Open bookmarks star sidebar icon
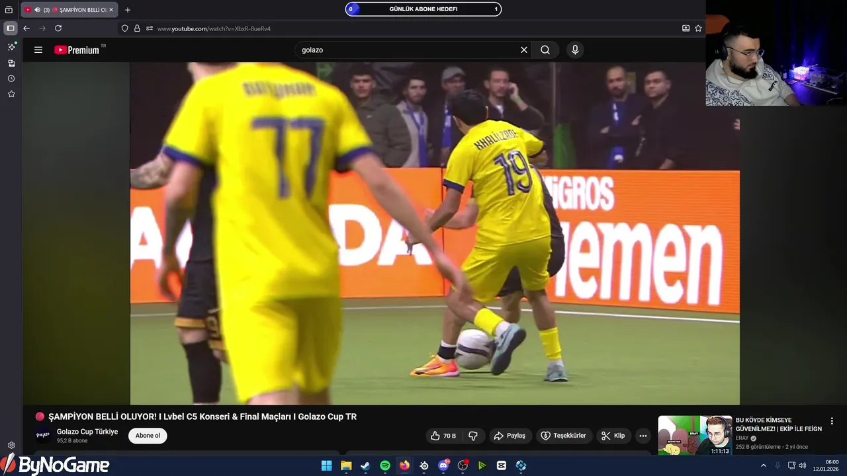Screen dimensions: 847x476 [x=11, y=95]
